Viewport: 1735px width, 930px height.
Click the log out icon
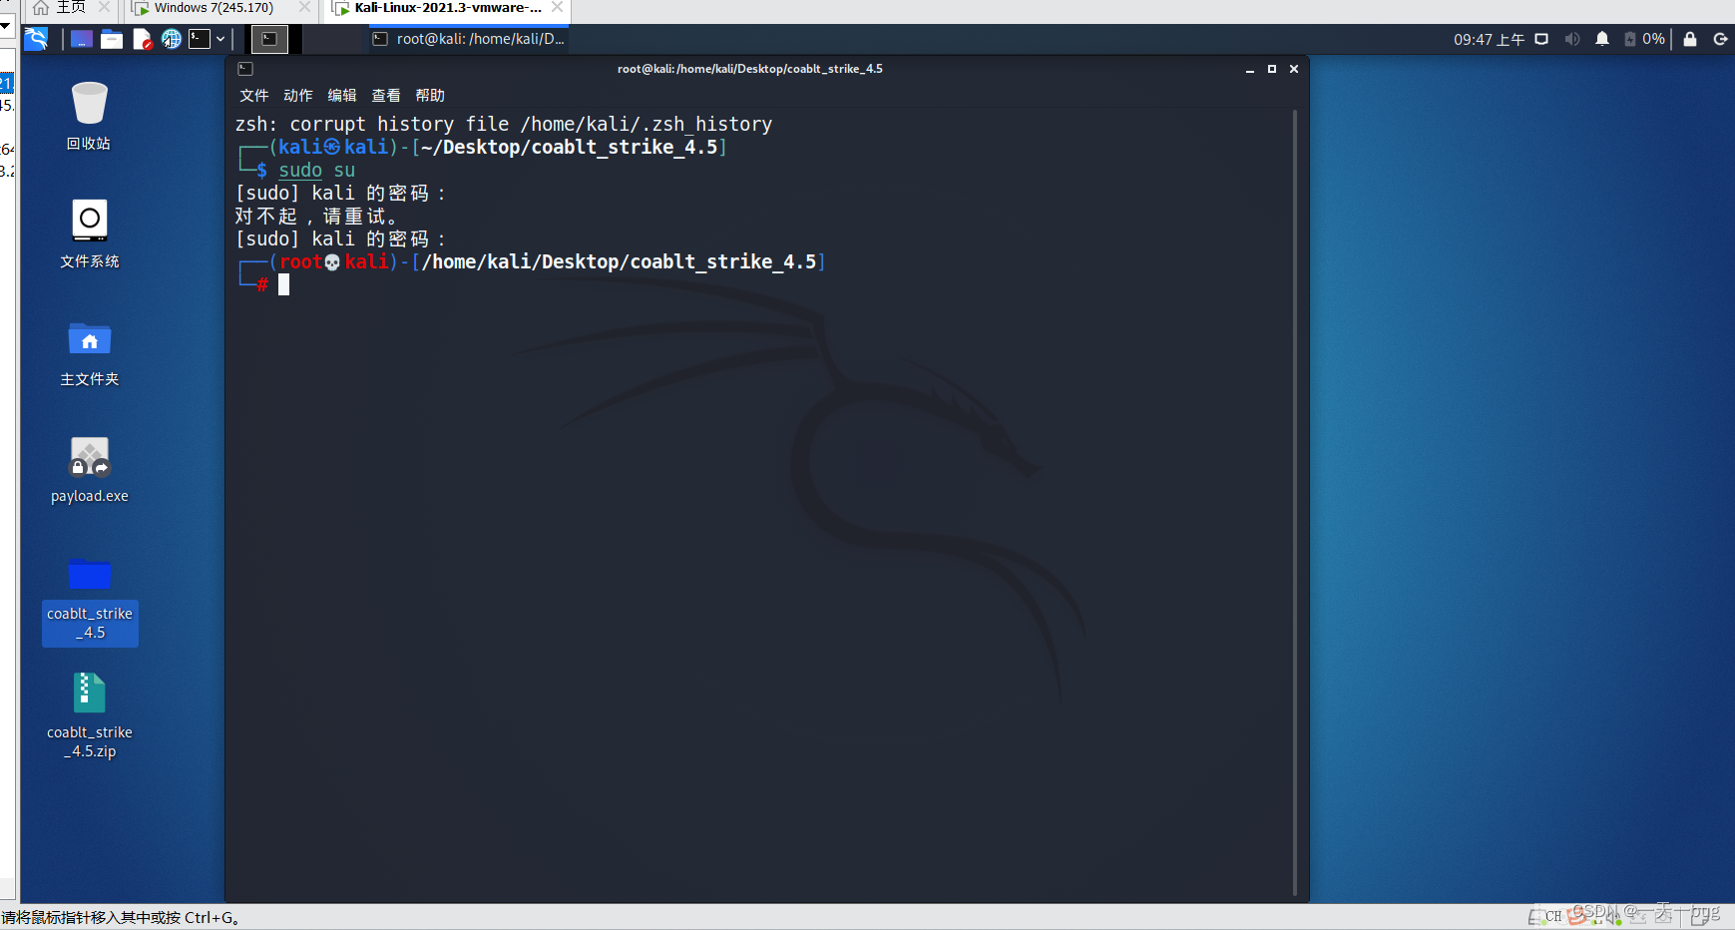(1720, 39)
